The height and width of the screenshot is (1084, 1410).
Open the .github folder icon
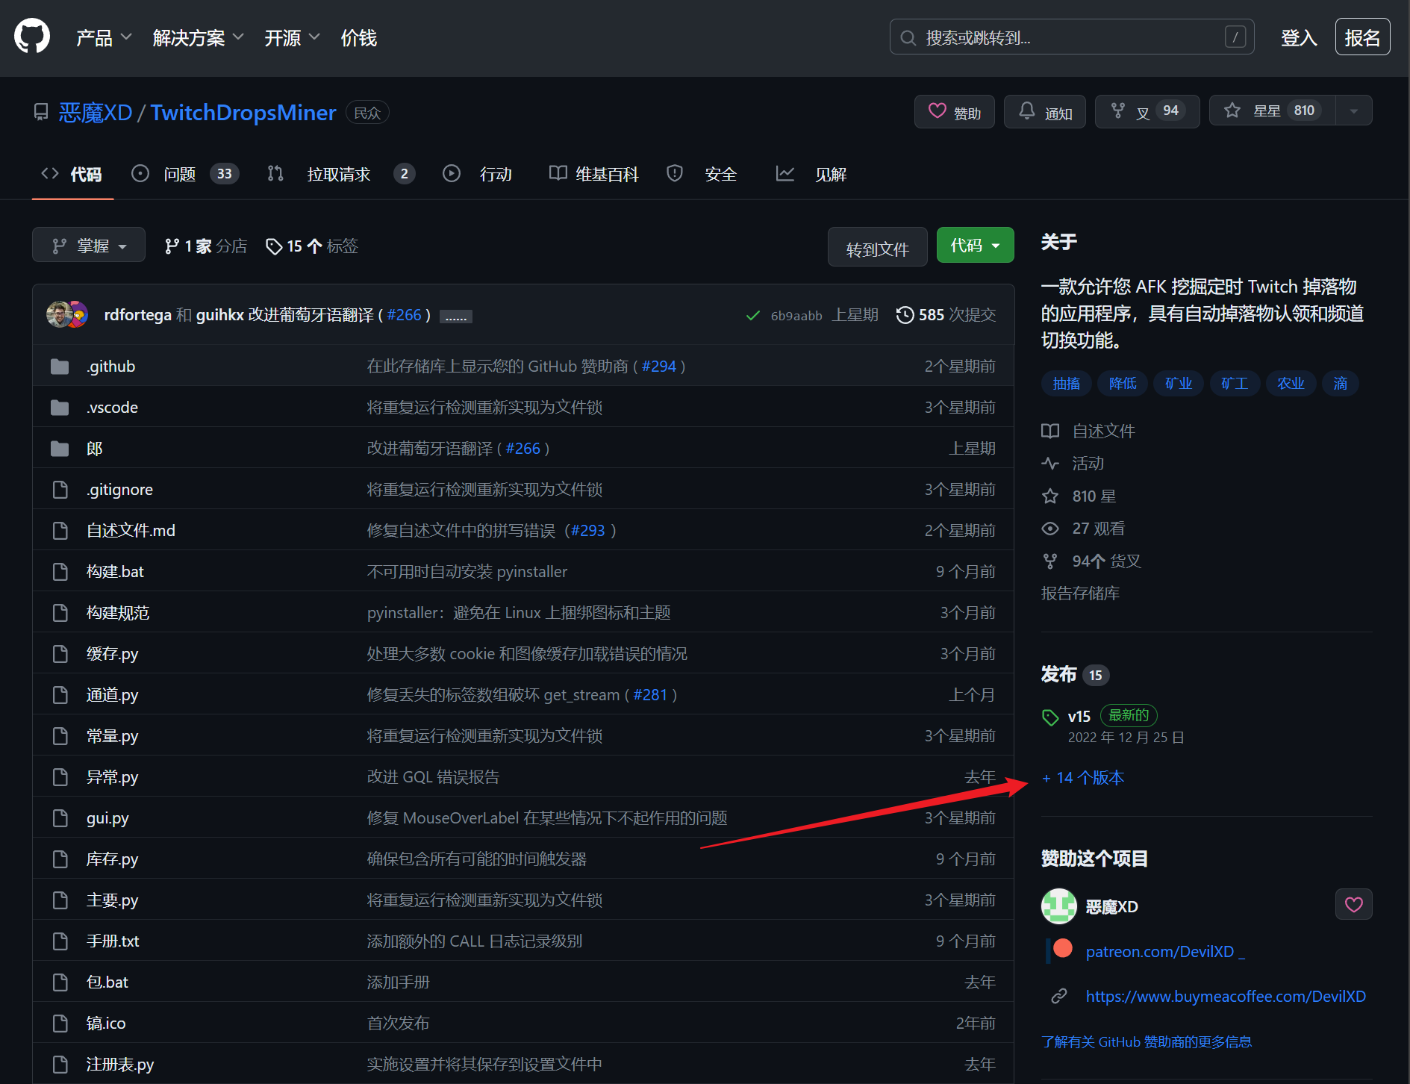(60, 366)
